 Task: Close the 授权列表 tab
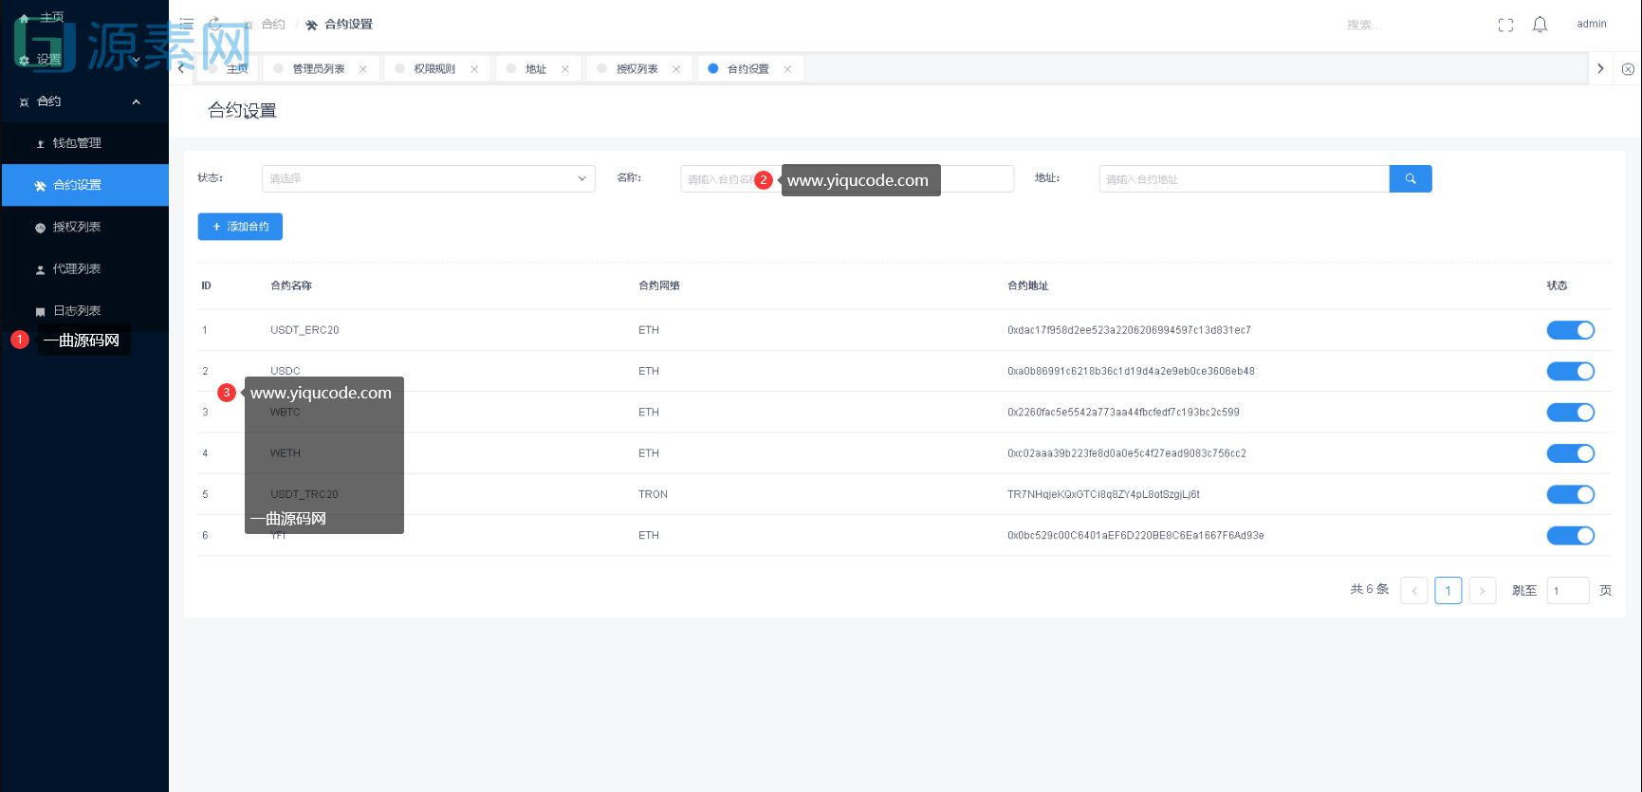(x=676, y=69)
